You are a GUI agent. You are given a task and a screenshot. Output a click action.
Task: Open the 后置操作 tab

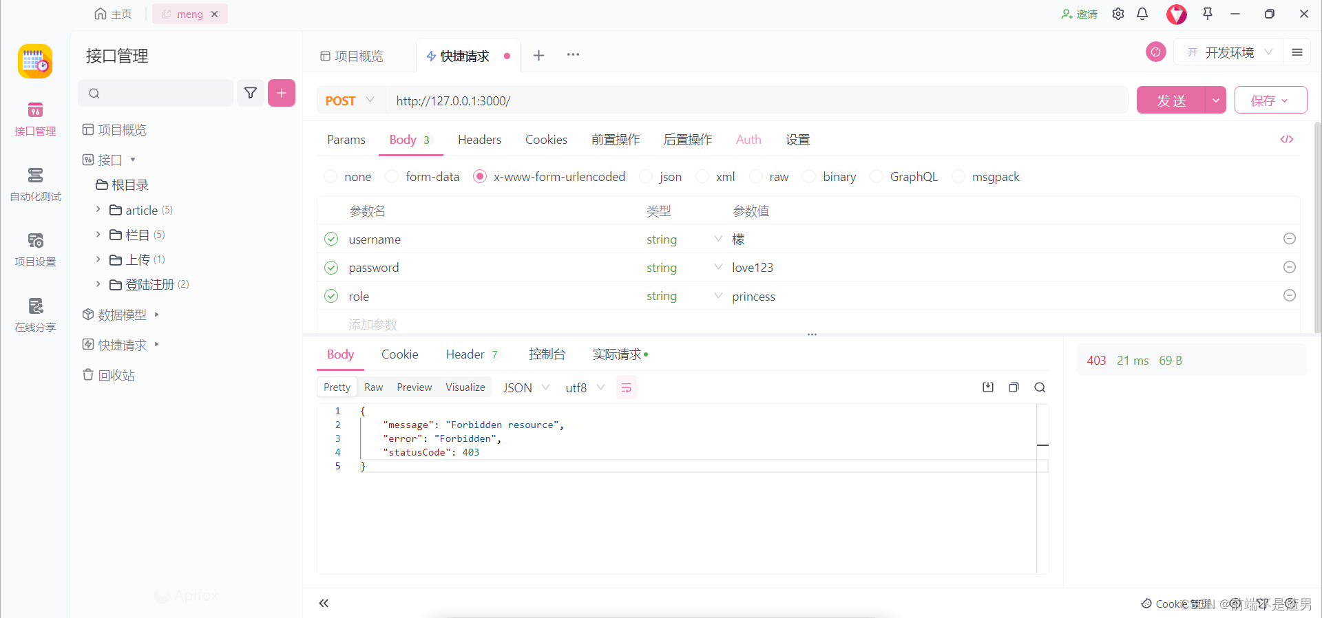688,140
